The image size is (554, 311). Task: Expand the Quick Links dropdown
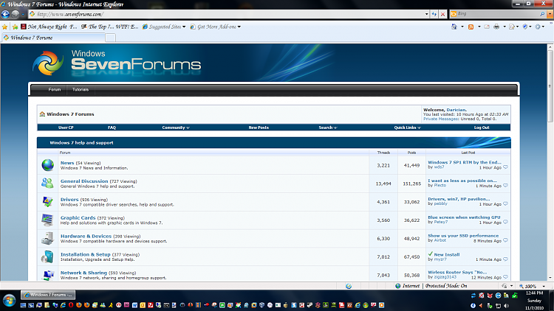click(407, 127)
